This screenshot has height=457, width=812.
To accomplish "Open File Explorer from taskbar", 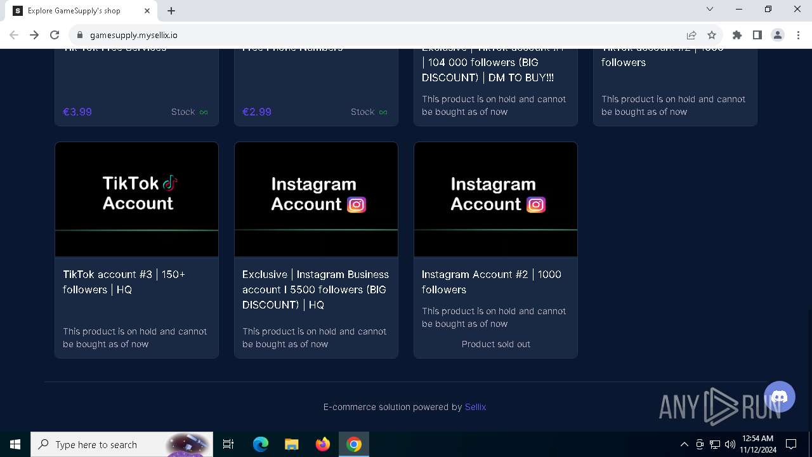I will pos(292,444).
